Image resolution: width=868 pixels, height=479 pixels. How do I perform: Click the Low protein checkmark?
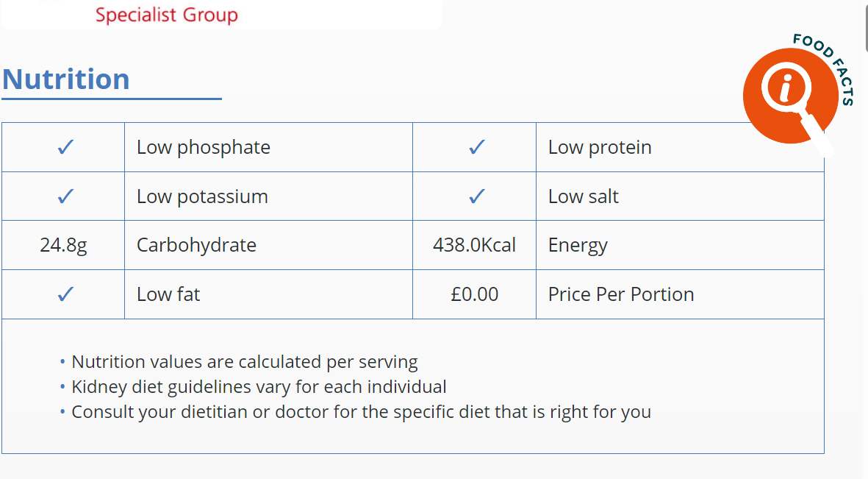(477, 147)
